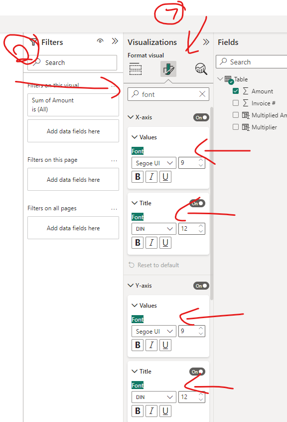The width and height of the screenshot is (287, 422).
Task: Select the Multiplier field name
Action: pos(264,127)
